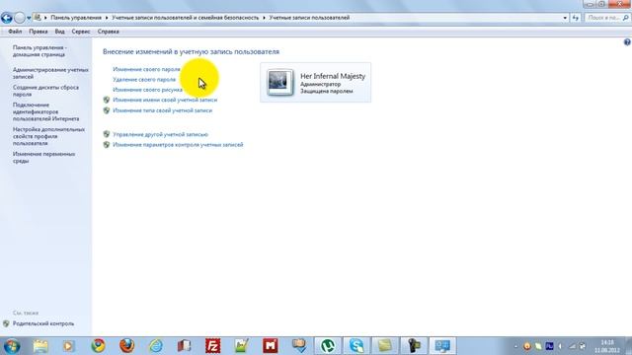Click the Back navigation arrow
The width and height of the screenshot is (632, 355).
click(7, 18)
